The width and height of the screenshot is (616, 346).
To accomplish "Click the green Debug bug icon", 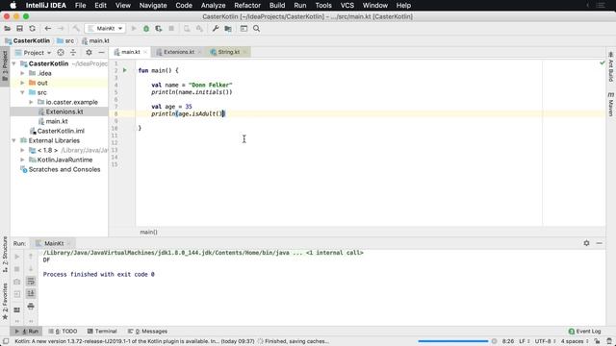I will (x=146, y=28).
